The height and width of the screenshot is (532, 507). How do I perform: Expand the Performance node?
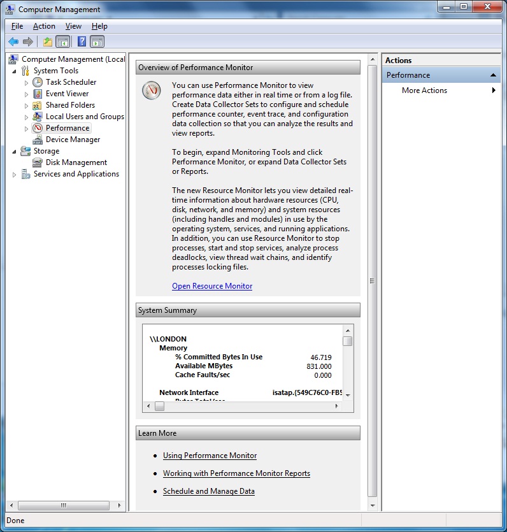(x=26, y=129)
